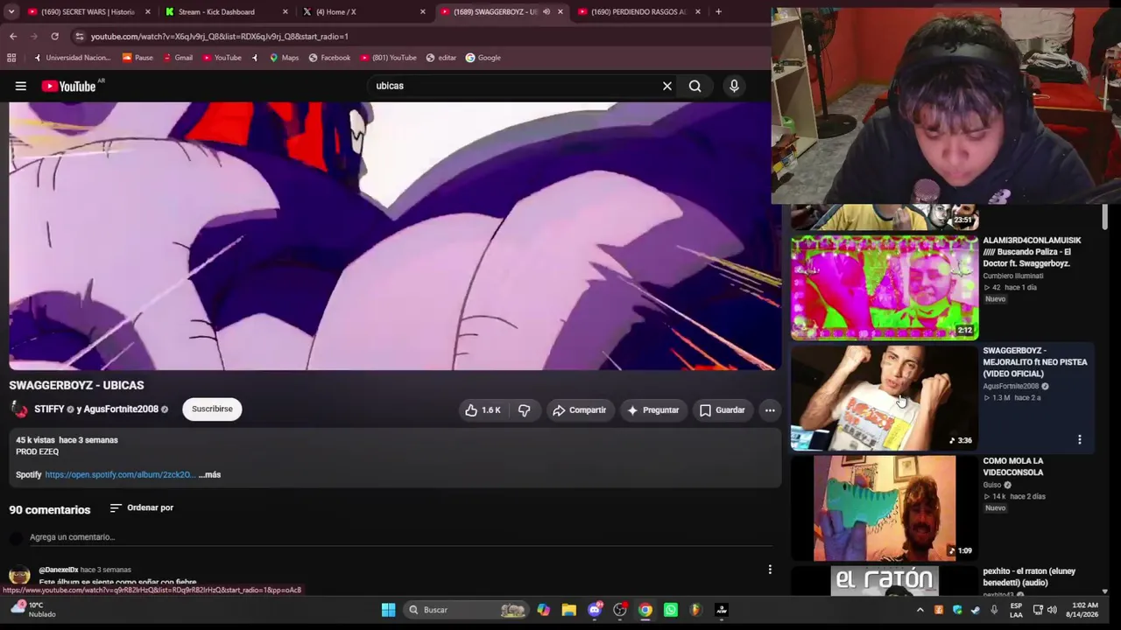Open the YouTube guide hamburger menu
The height and width of the screenshot is (630, 1121).
20,86
